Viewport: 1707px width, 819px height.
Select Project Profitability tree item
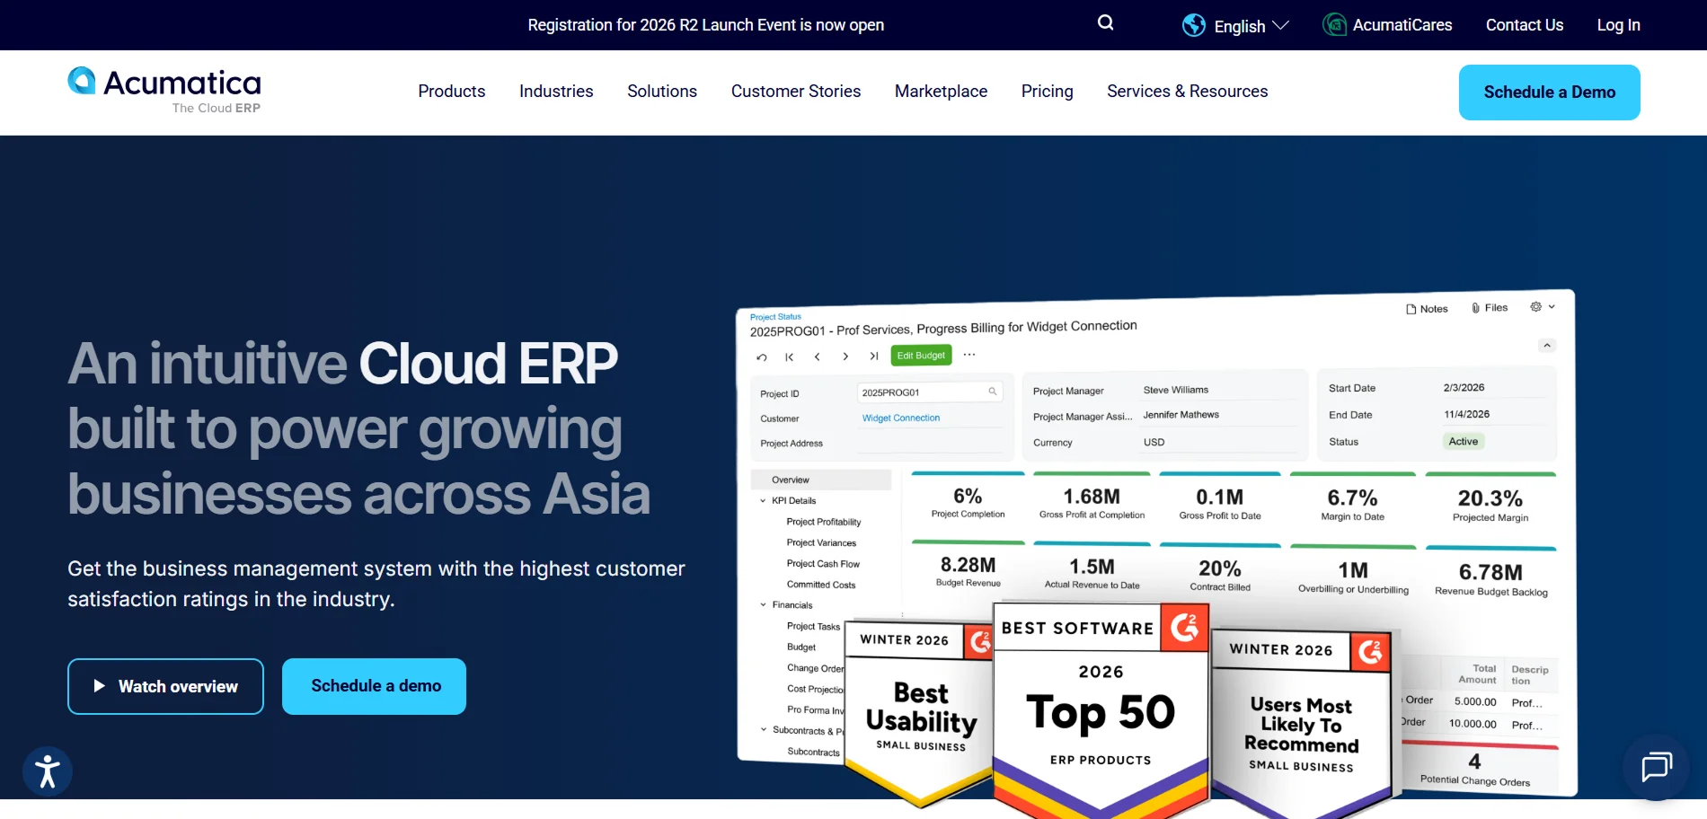824,522
